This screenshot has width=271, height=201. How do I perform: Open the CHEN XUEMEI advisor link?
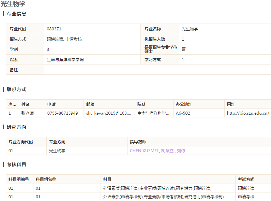(144, 150)
